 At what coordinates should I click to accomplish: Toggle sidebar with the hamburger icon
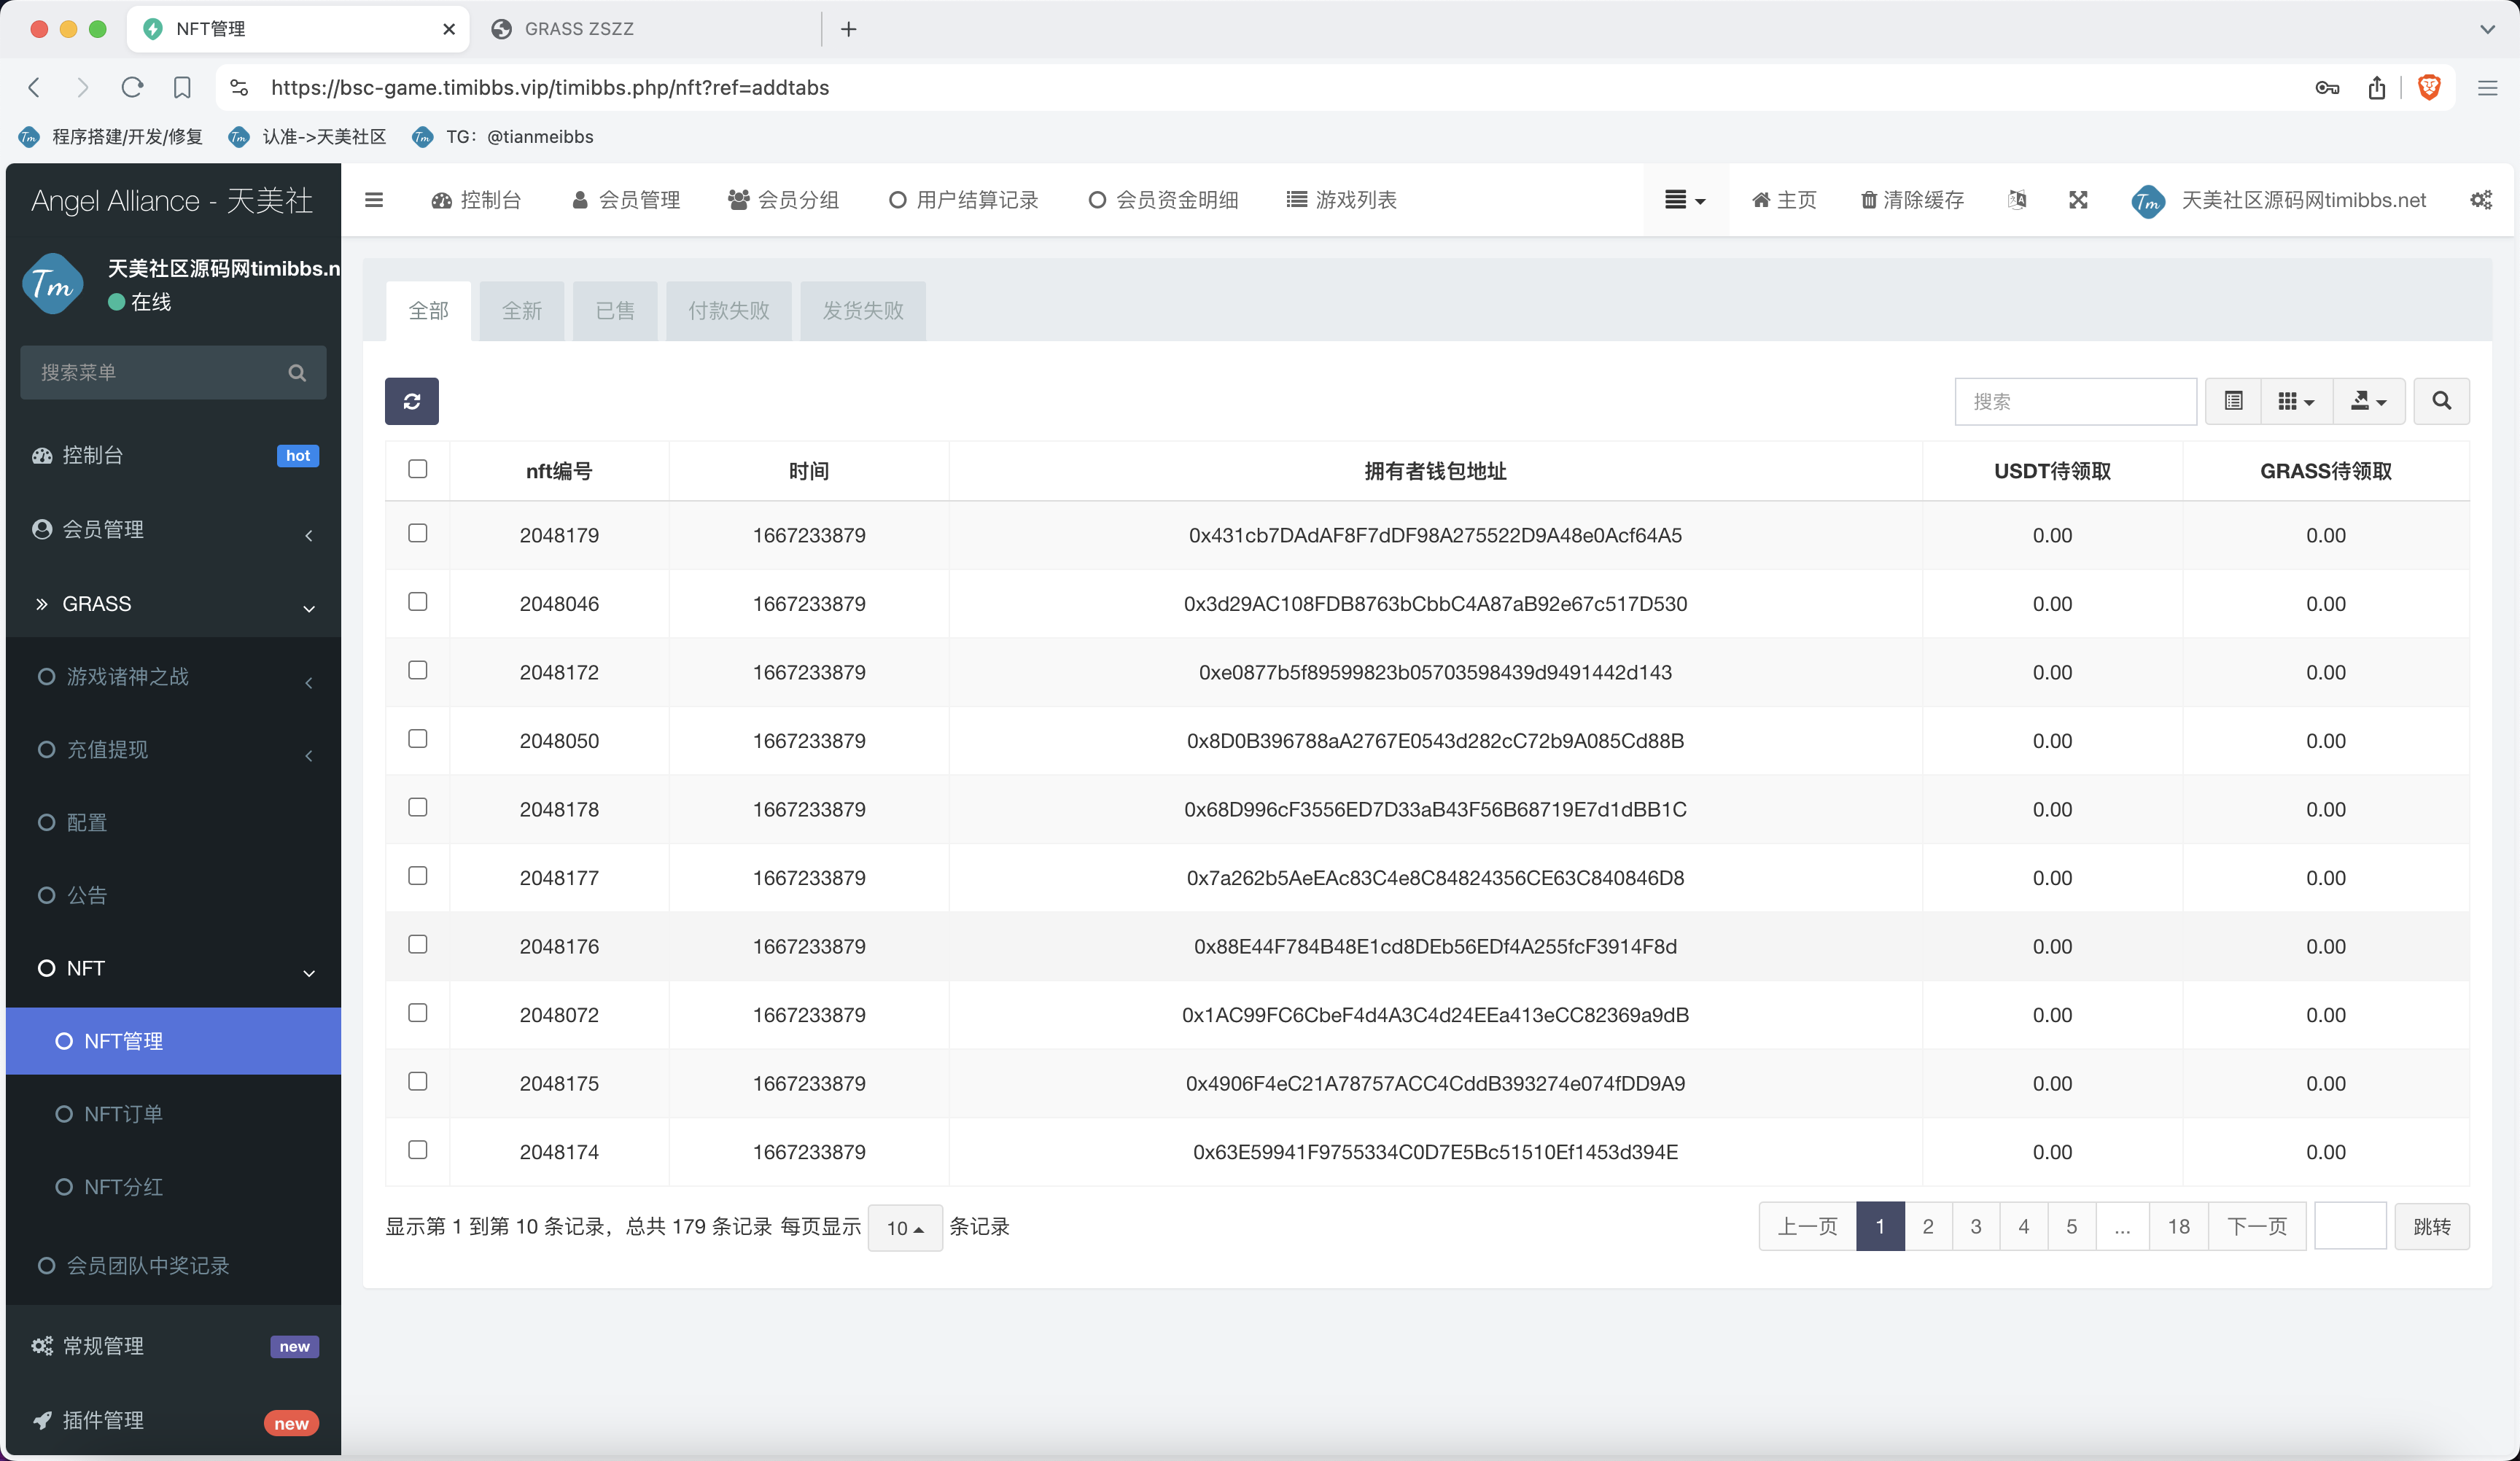[x=374, y=200]
